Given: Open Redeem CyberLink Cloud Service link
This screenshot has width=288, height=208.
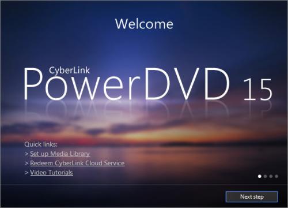Looking at the screenshot, I should pos(77,163).
